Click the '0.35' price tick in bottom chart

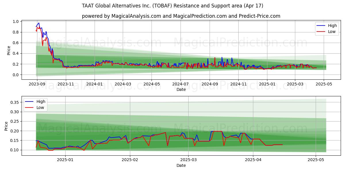(x=15, y=102)
